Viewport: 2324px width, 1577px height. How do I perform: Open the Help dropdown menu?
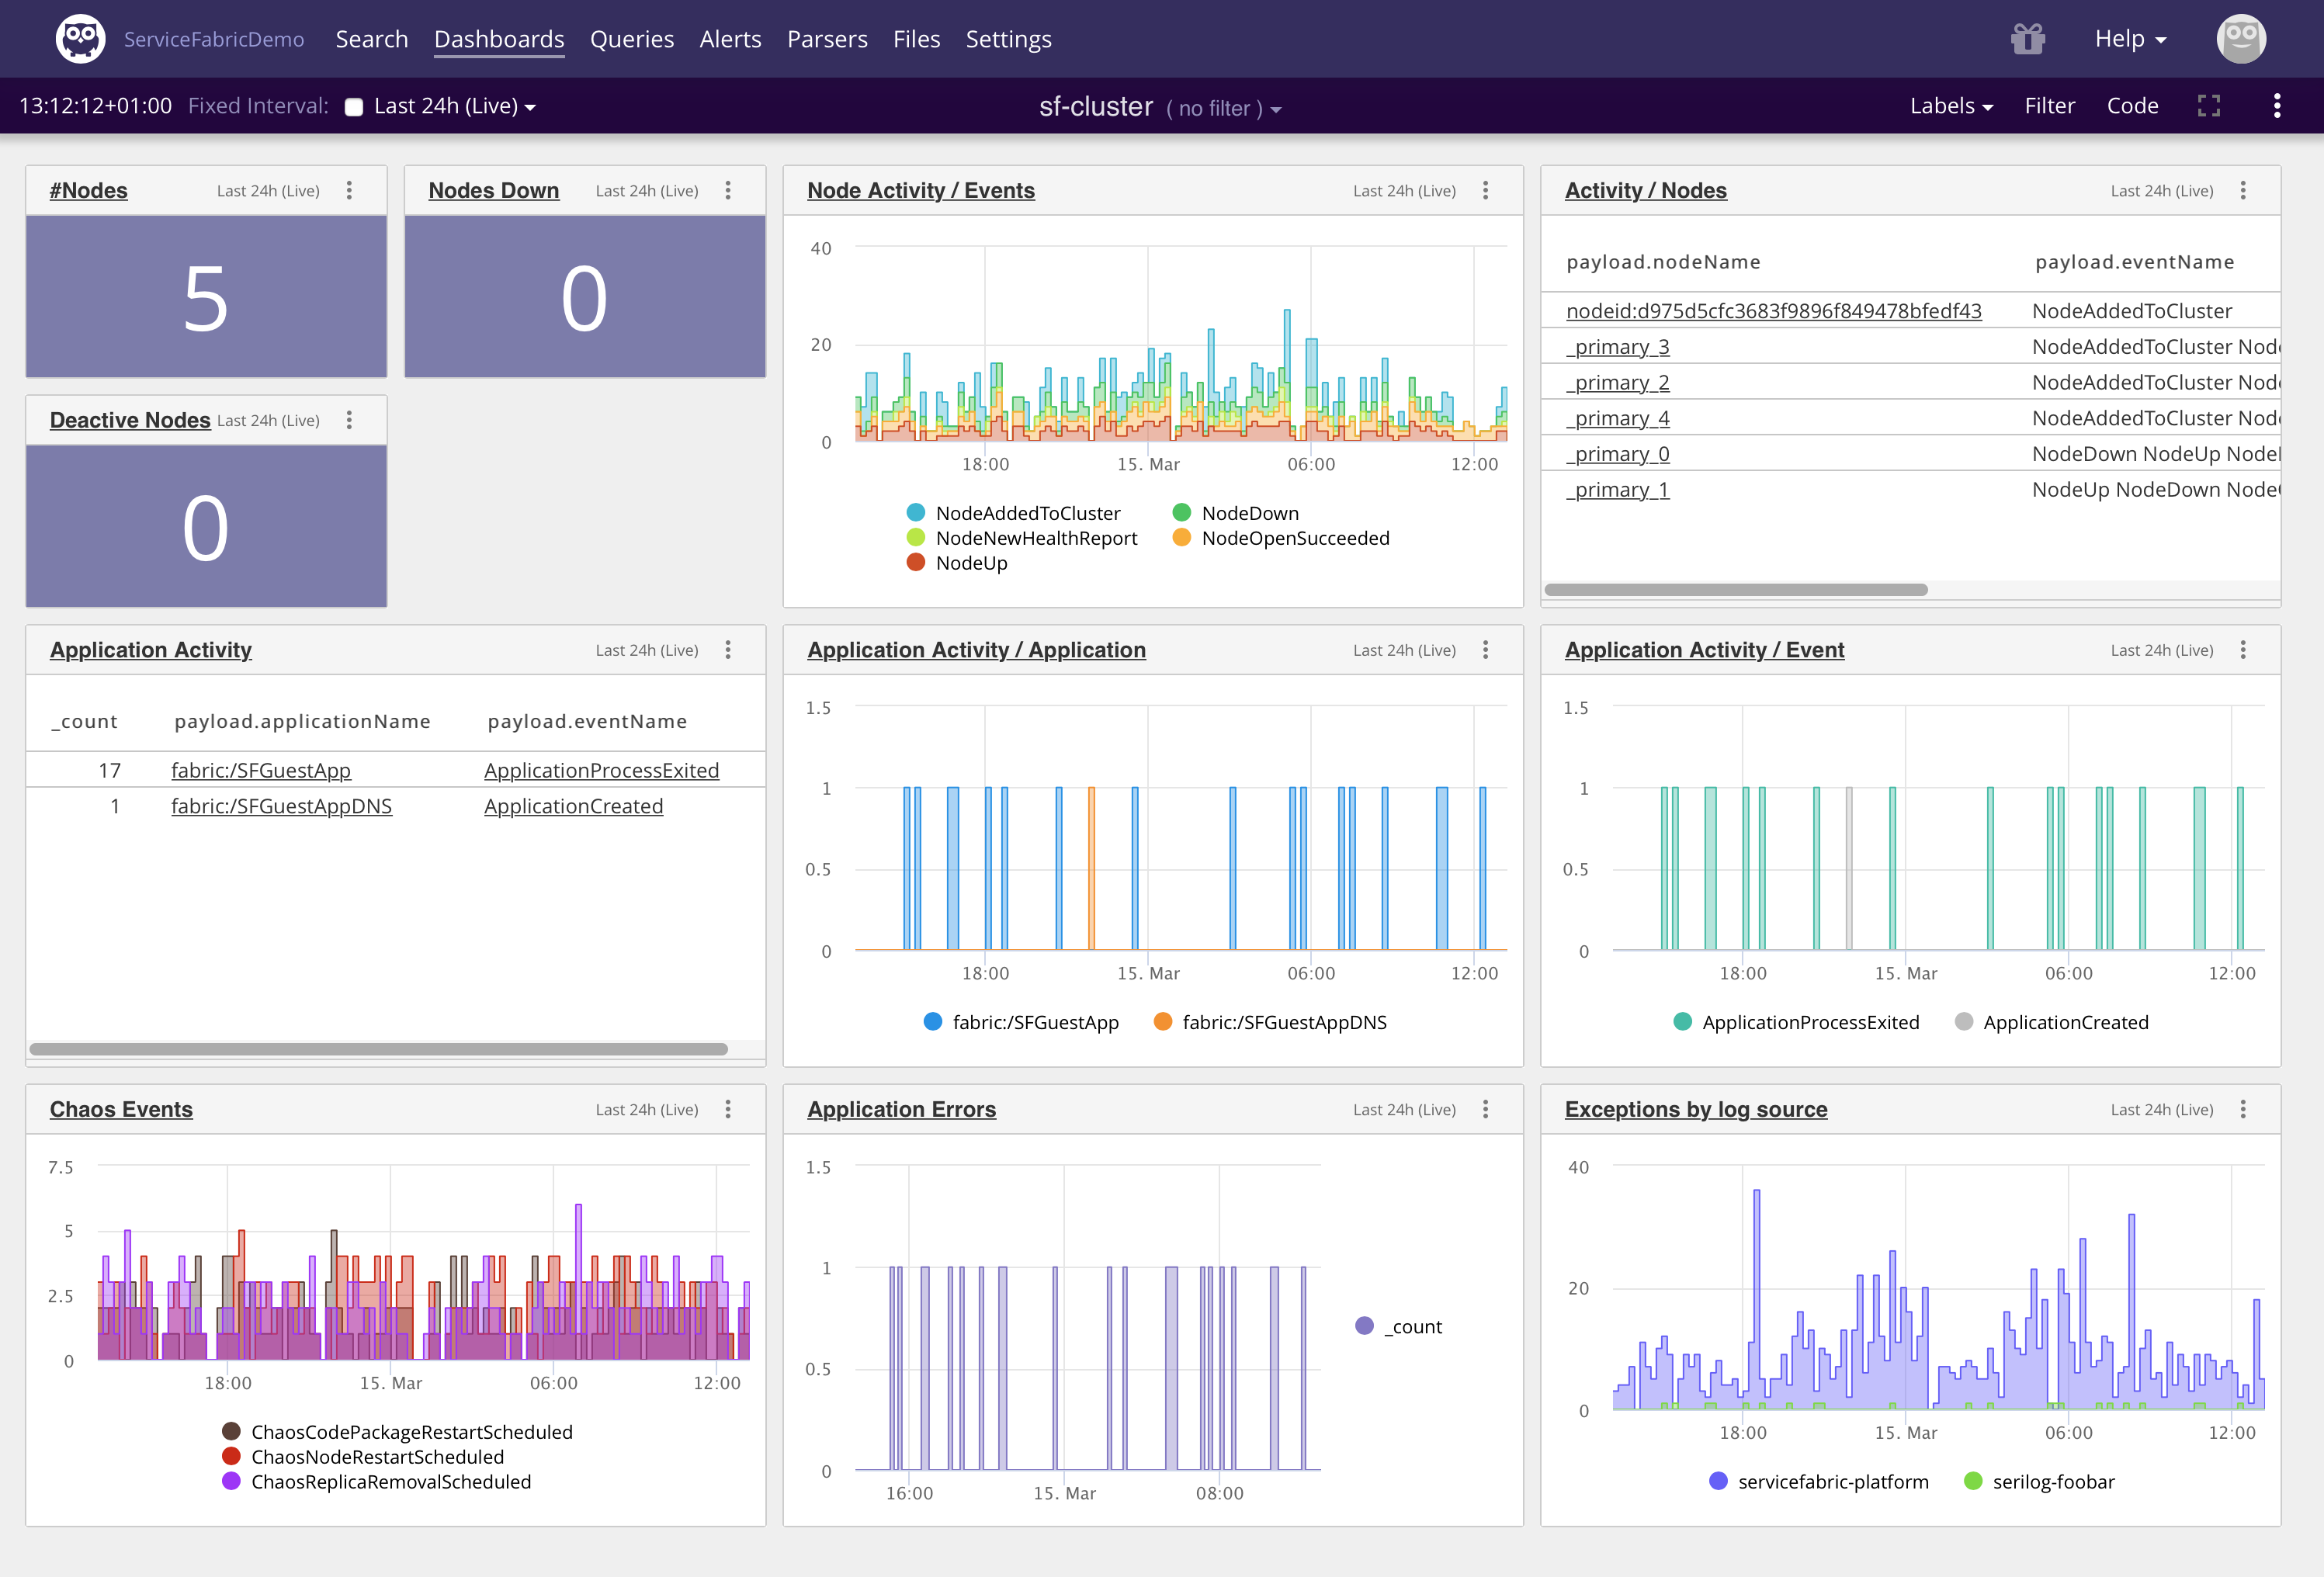click(x=2130, y=39)
